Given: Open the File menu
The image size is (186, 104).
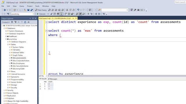Looking at the screenshot, I should coord(3,6).
